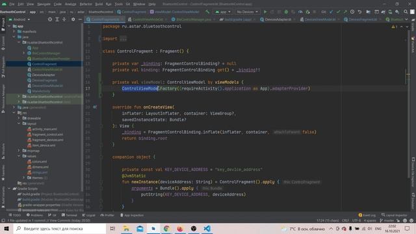Switch to build.gradle editor tab
416x234 pixels.
pyautogui.click(x=237, y=19)
